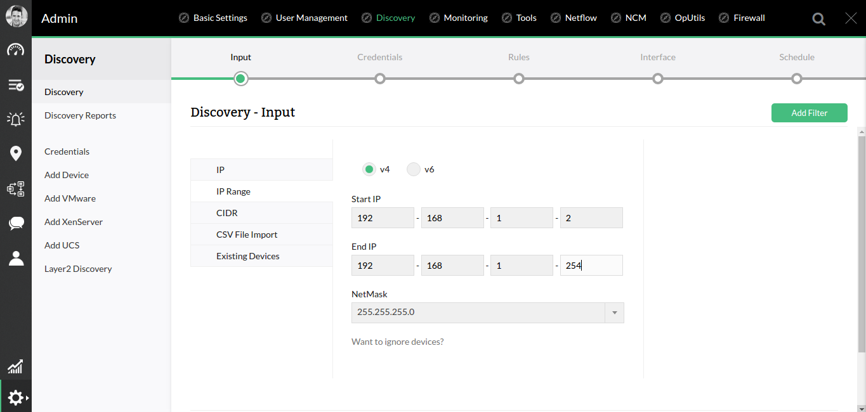This screenshot has height=412, width=866.
Task: Click the last End IP octet field
Action: [x=591, y=265]
